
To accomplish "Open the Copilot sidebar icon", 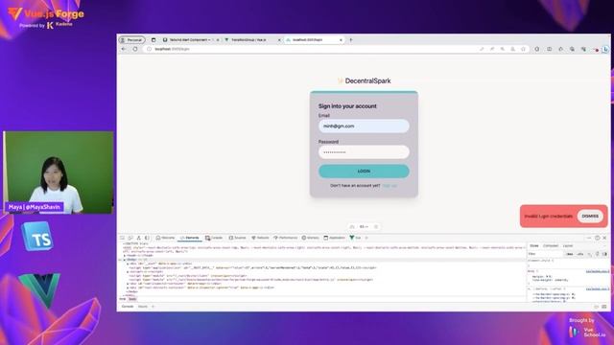I will (x=605, y=49).
